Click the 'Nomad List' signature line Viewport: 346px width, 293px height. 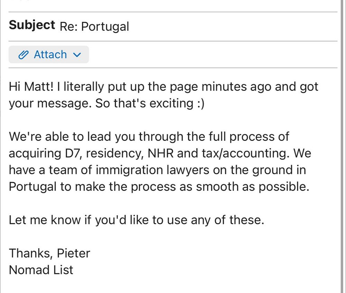coord(41,270)
